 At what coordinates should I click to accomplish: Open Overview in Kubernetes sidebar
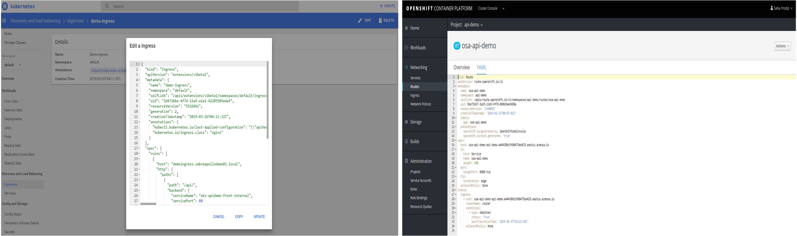tap(8, 79)
